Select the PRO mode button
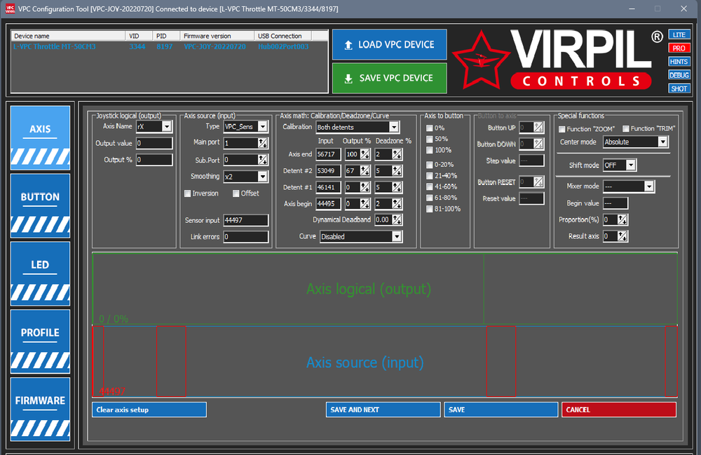This screenshot has width=701, height=455. (x=679, y=48)
